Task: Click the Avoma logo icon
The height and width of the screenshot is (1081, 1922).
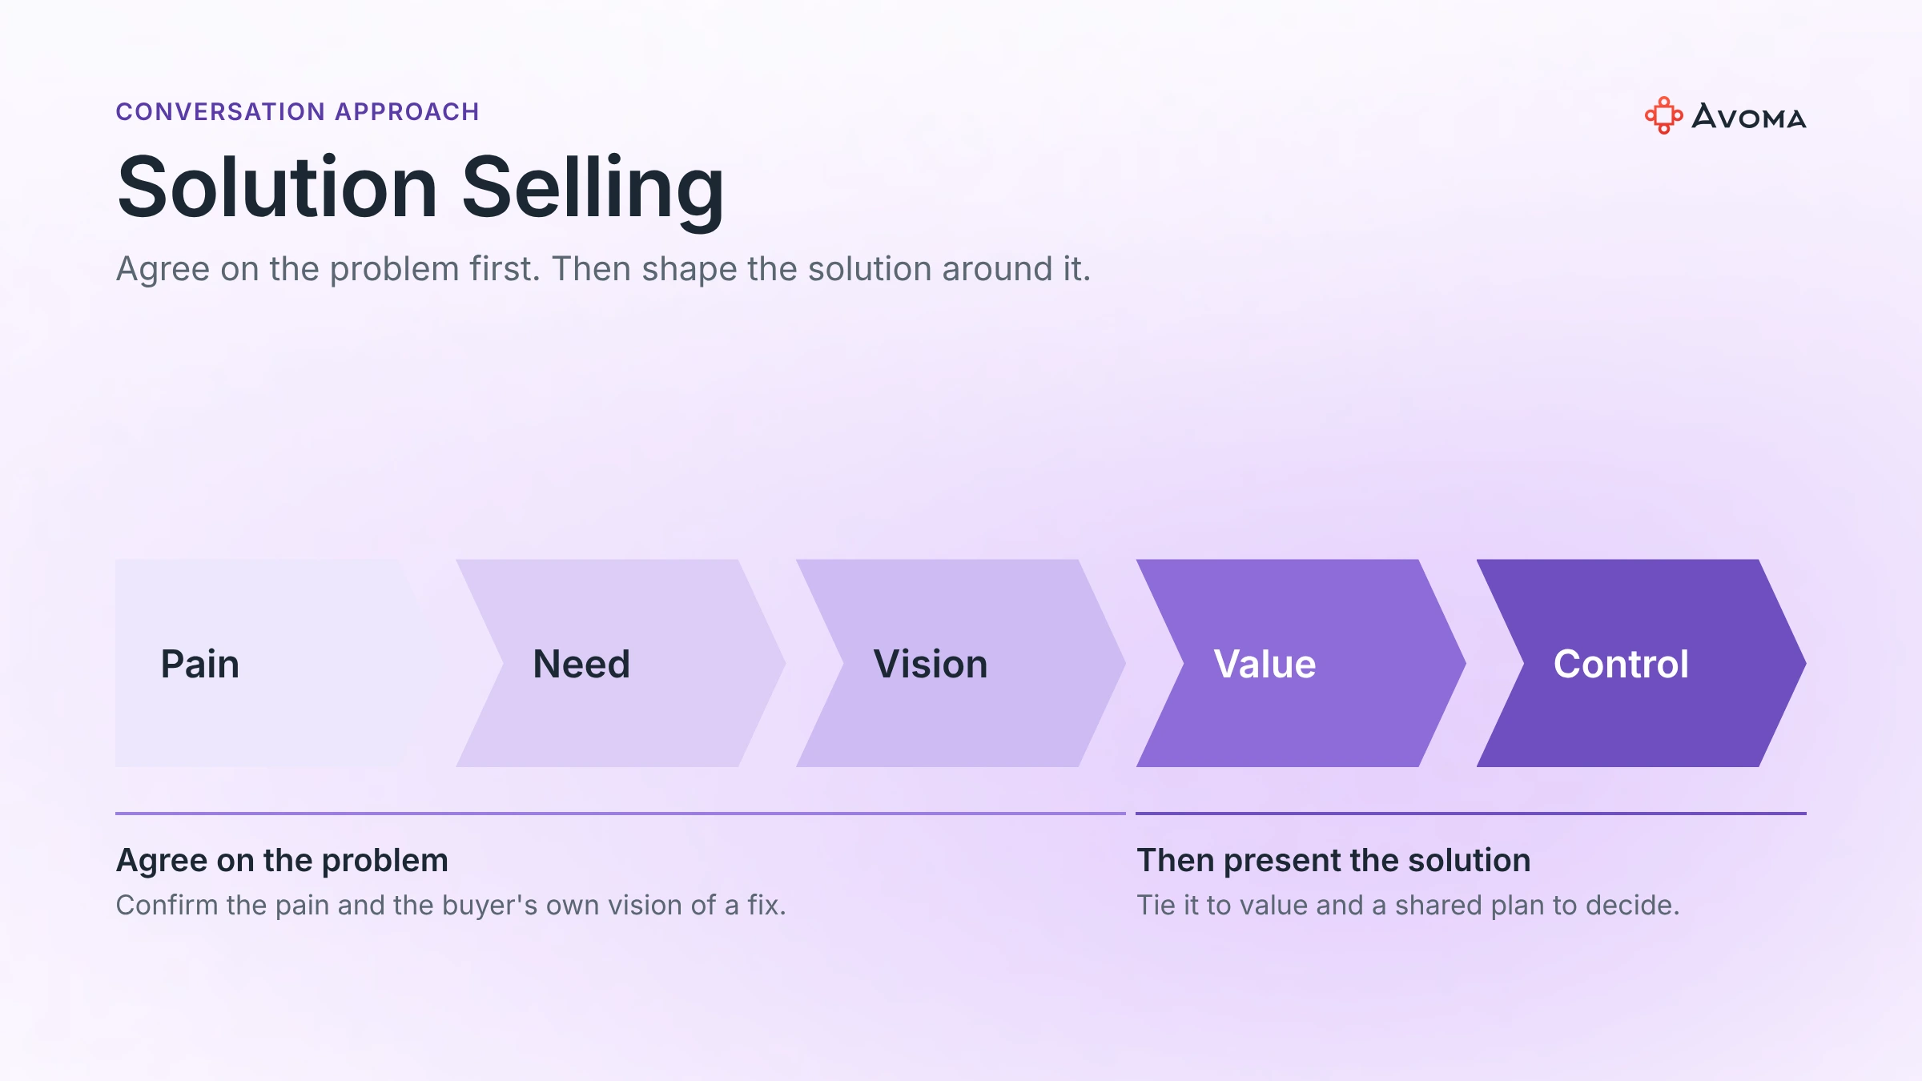Action: (1663, 115)
